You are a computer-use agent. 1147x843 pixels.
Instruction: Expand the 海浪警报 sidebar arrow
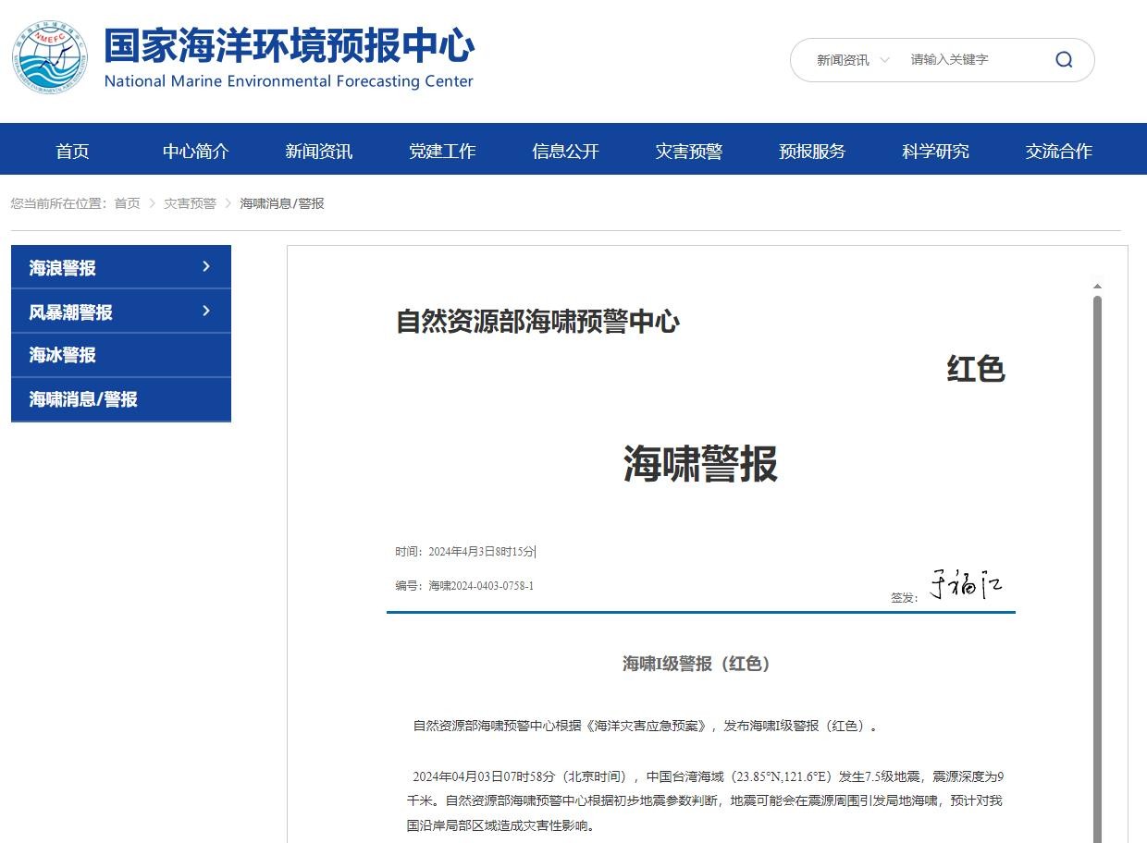205,267
